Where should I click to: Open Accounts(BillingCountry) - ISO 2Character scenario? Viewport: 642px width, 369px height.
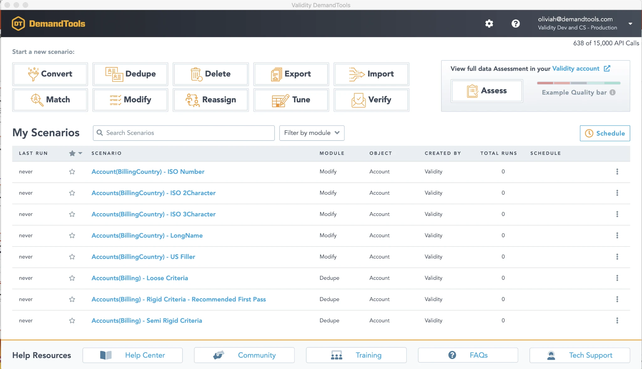(x=154, y=193)
